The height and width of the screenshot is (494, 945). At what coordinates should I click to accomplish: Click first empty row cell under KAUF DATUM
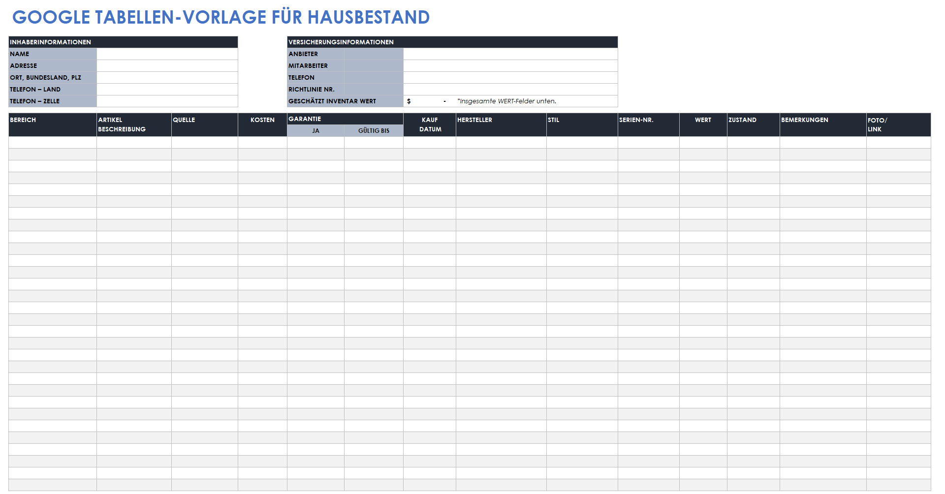point(430,143)
